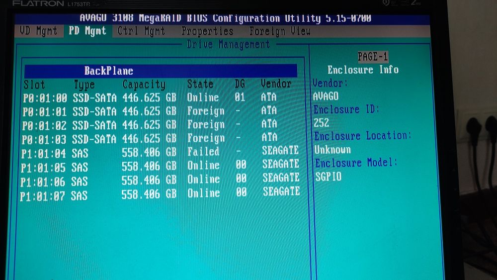Go to the Foreign View tab
The width and height of the screenshot is (497, 280).
click(280, 31)
